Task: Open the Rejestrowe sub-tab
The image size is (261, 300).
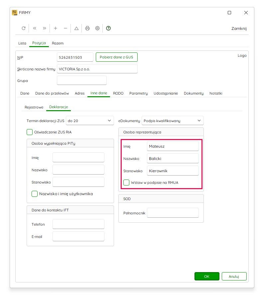Action: click(34, 107)
